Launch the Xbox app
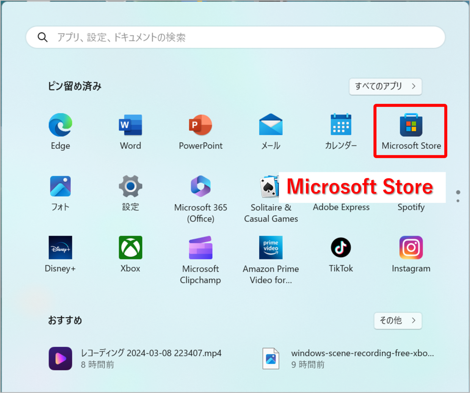Viewport: 470px width, 393px height. click(x=130, y=254)
